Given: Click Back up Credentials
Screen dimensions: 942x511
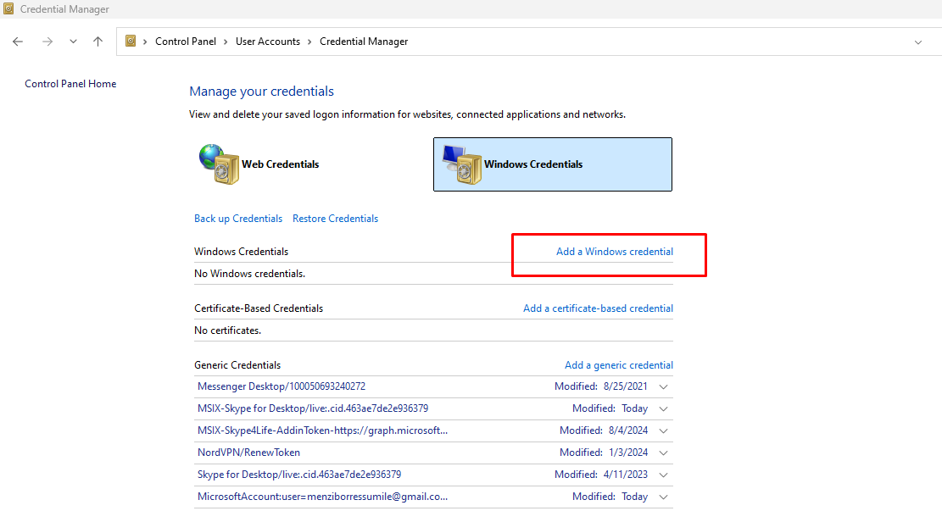Looking at the screenshot, I should pos(238,218).
